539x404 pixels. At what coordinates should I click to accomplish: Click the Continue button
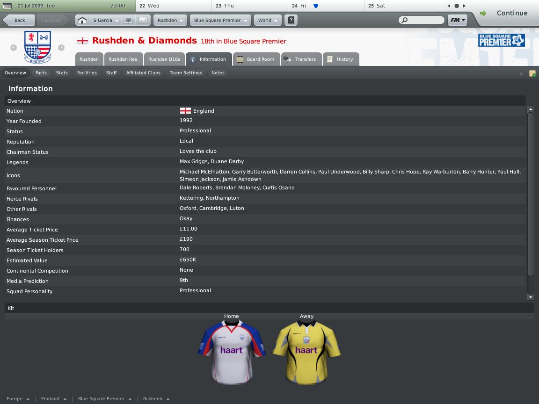click(x=507, y=13)
